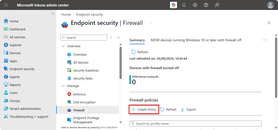Open the app launcher waffle menu
The image size is (278, 130).
[6, 5]
